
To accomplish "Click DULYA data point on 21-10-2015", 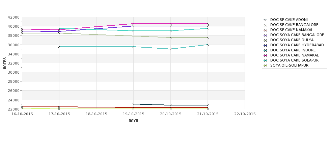I will (208, 38).
